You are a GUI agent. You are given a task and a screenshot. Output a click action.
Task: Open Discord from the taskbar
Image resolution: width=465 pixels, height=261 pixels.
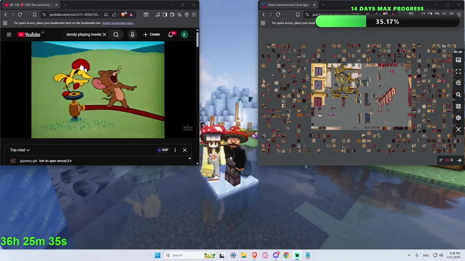point(276,255)
